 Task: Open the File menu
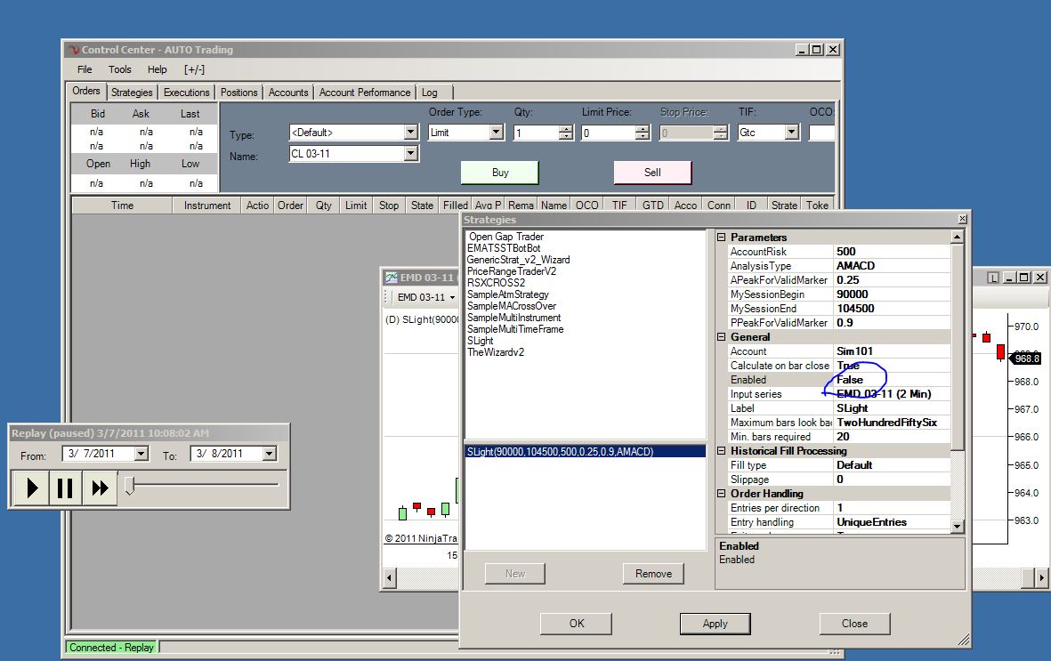tap(85, 69)
